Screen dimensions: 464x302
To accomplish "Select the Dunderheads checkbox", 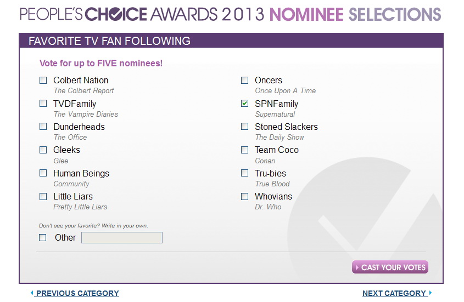I will click(43, 127).
